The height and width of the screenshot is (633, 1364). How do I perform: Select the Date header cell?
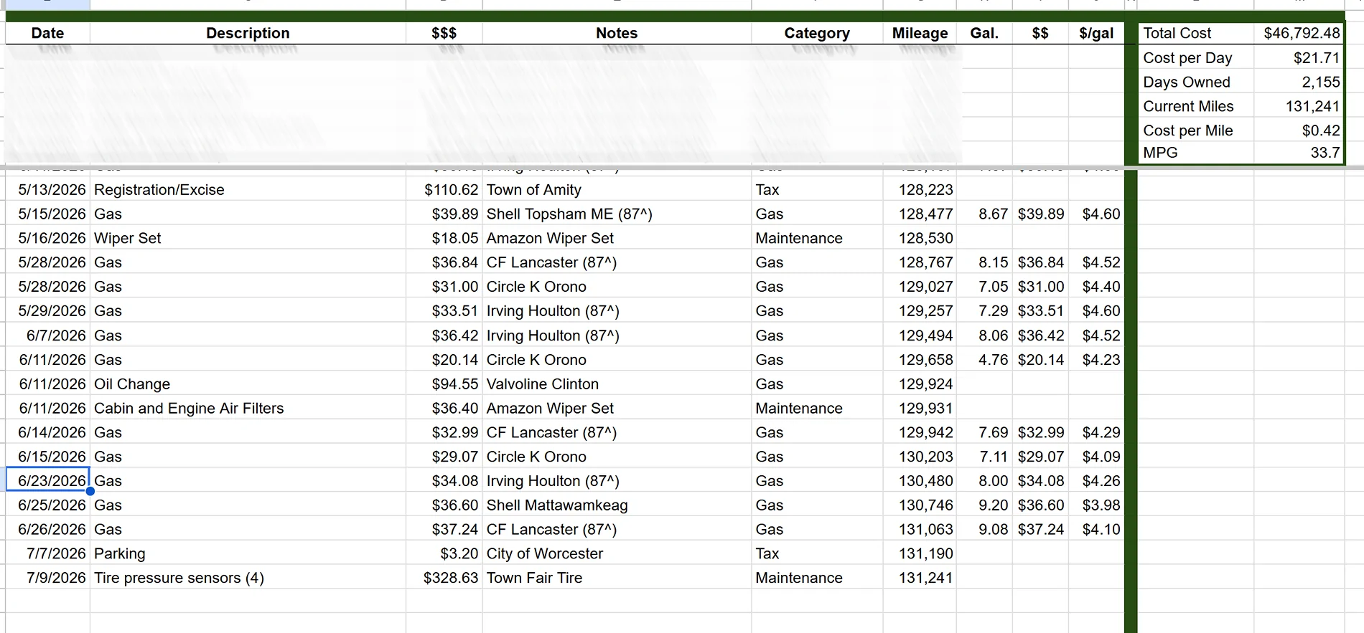tap(47, 33)
